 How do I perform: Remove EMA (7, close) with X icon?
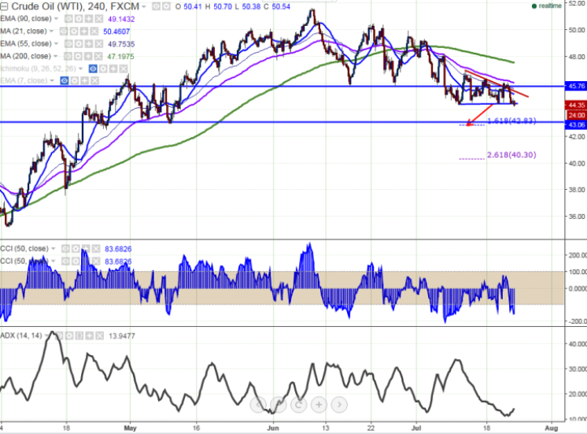click(94, 80)
